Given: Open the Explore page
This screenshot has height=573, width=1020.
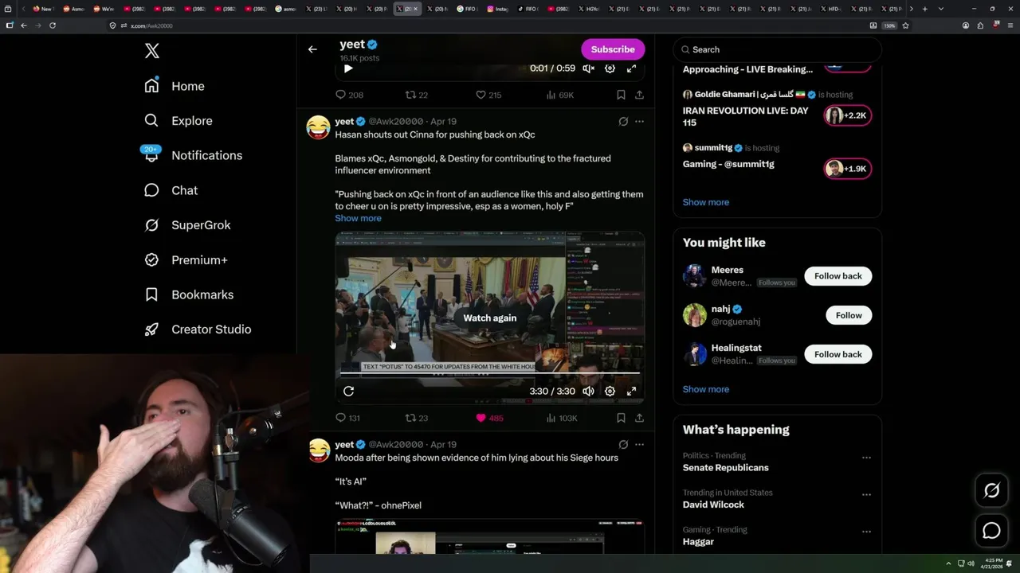Looking at the screenshot, I should (x=178, y=121).
